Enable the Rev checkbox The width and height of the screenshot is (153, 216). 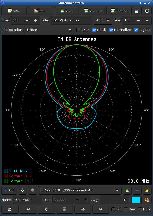(x=129, y=209)
